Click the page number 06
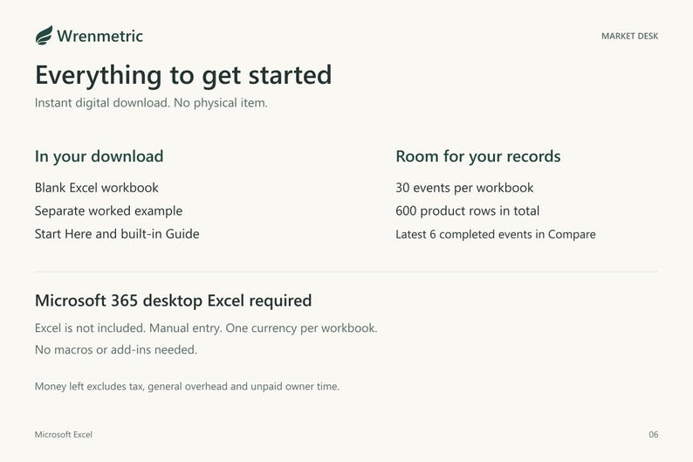This screenshot has width=693, height=462. (653, 435)
